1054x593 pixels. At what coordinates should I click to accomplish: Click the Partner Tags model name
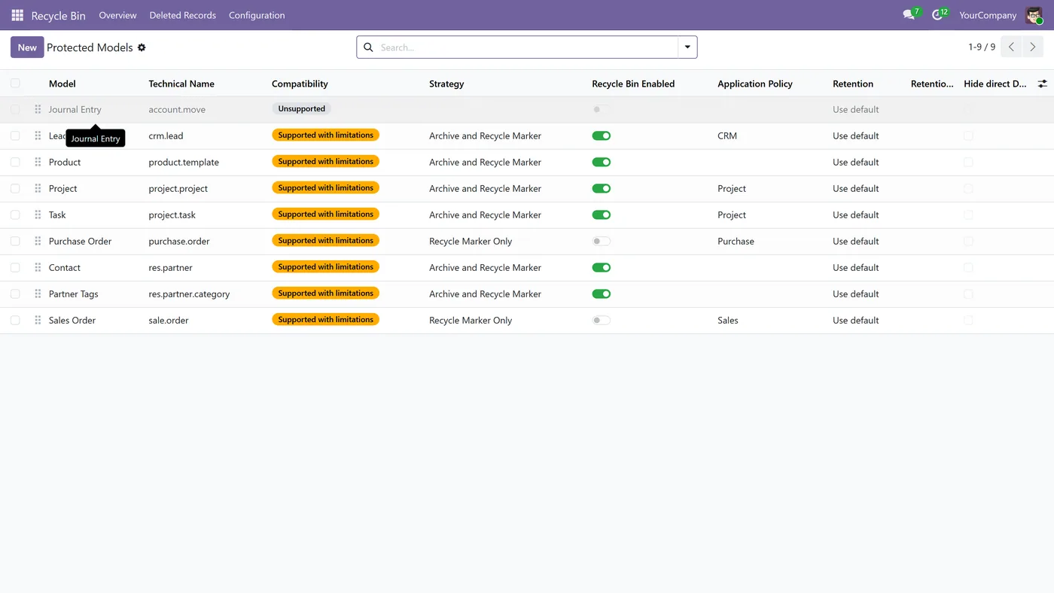[x=73, y=293]
